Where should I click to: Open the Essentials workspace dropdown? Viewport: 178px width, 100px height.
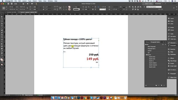[x=159, y=4]
